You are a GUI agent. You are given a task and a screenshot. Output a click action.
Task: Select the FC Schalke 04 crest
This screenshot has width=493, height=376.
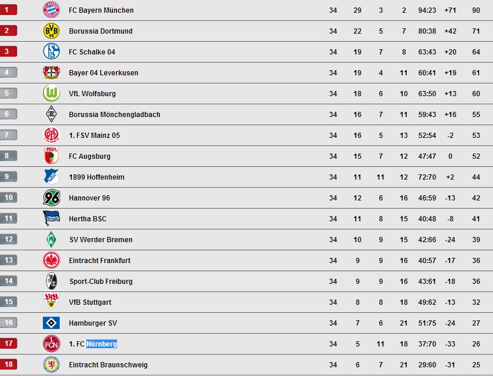pyautogui.click(x=51, y=52)
